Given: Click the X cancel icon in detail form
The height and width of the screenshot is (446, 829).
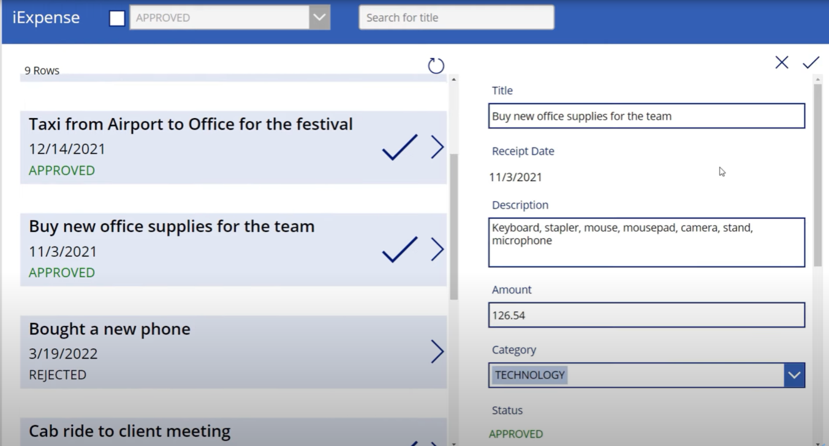Looking at the screenshot, I should [781, 62].
